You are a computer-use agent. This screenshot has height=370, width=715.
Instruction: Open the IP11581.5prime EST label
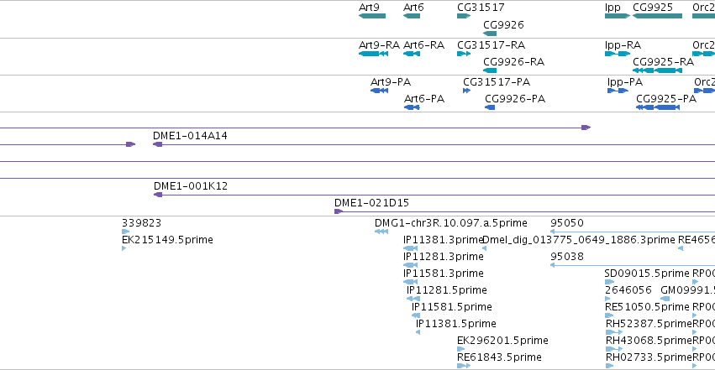[451, 307]
